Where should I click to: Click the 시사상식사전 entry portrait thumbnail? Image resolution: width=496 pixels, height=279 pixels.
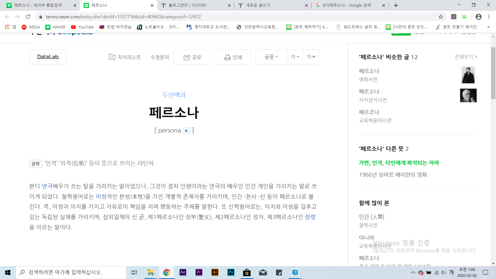[468, 95]
